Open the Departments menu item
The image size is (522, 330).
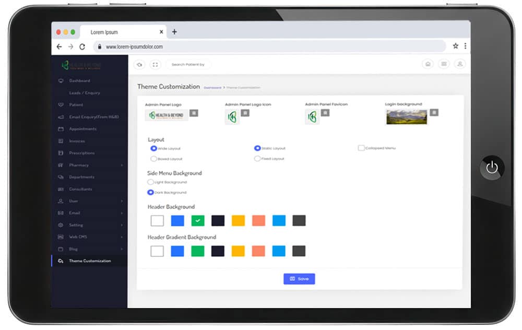pyautogui.click(x=82, y=177)
